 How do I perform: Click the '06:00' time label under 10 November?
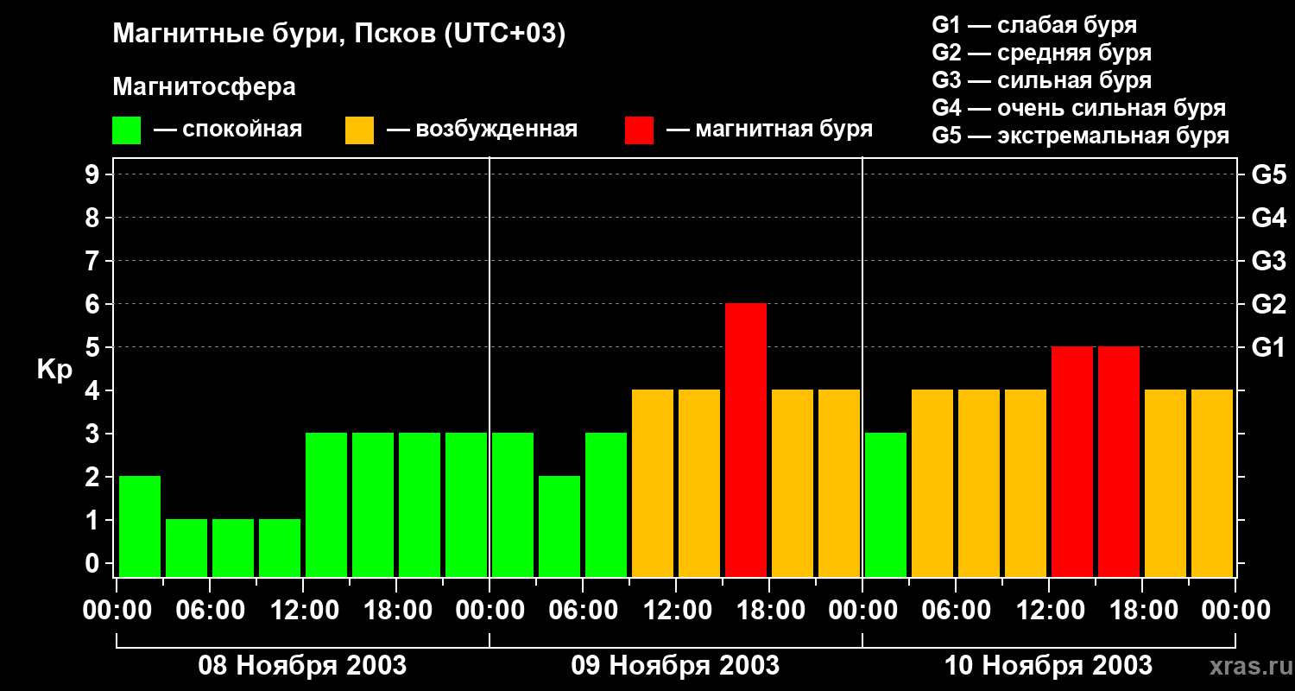click(x=956, y=611)
